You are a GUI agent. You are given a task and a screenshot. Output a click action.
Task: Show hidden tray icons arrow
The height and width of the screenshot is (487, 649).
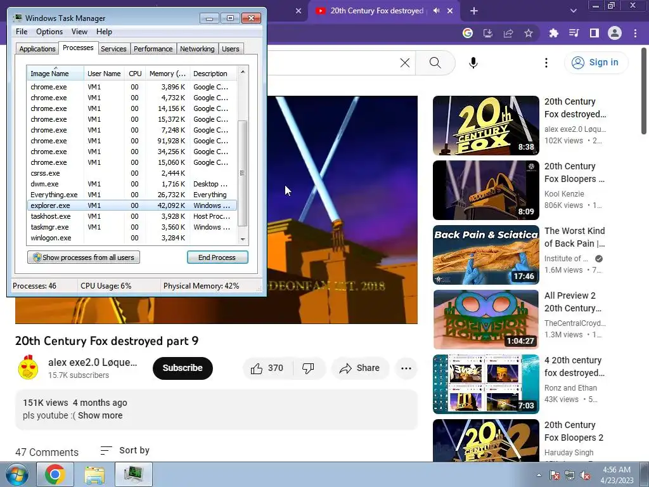[x=539, y=475]
